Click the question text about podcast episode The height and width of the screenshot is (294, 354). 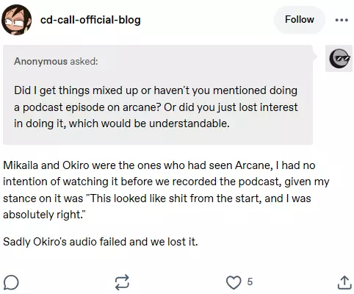click(156, 107)
